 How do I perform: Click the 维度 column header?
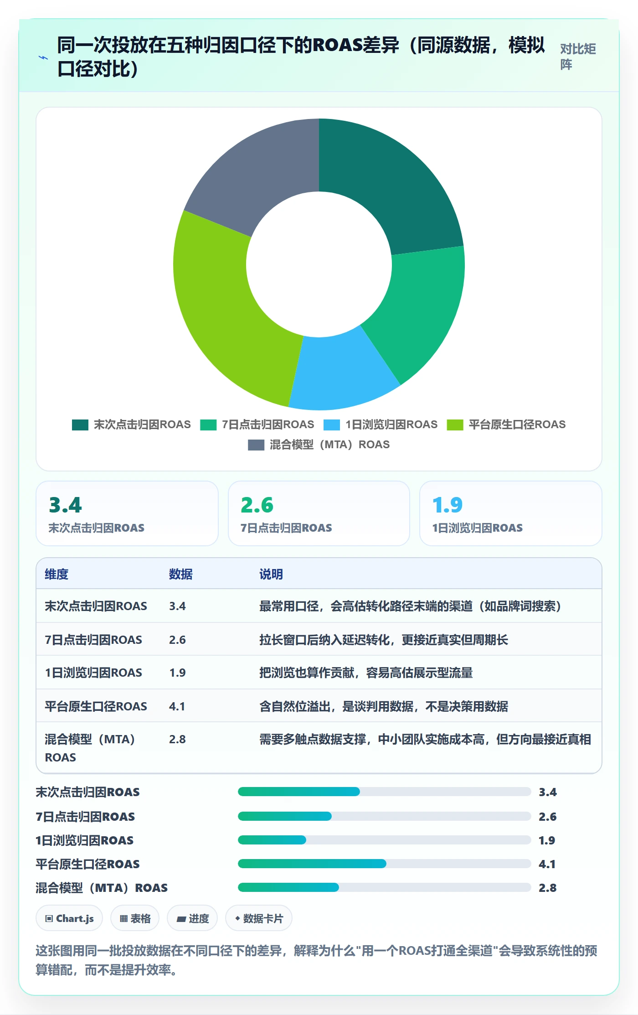(57, 574)
